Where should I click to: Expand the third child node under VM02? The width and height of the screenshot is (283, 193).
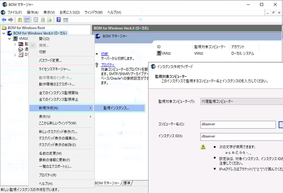15,55
